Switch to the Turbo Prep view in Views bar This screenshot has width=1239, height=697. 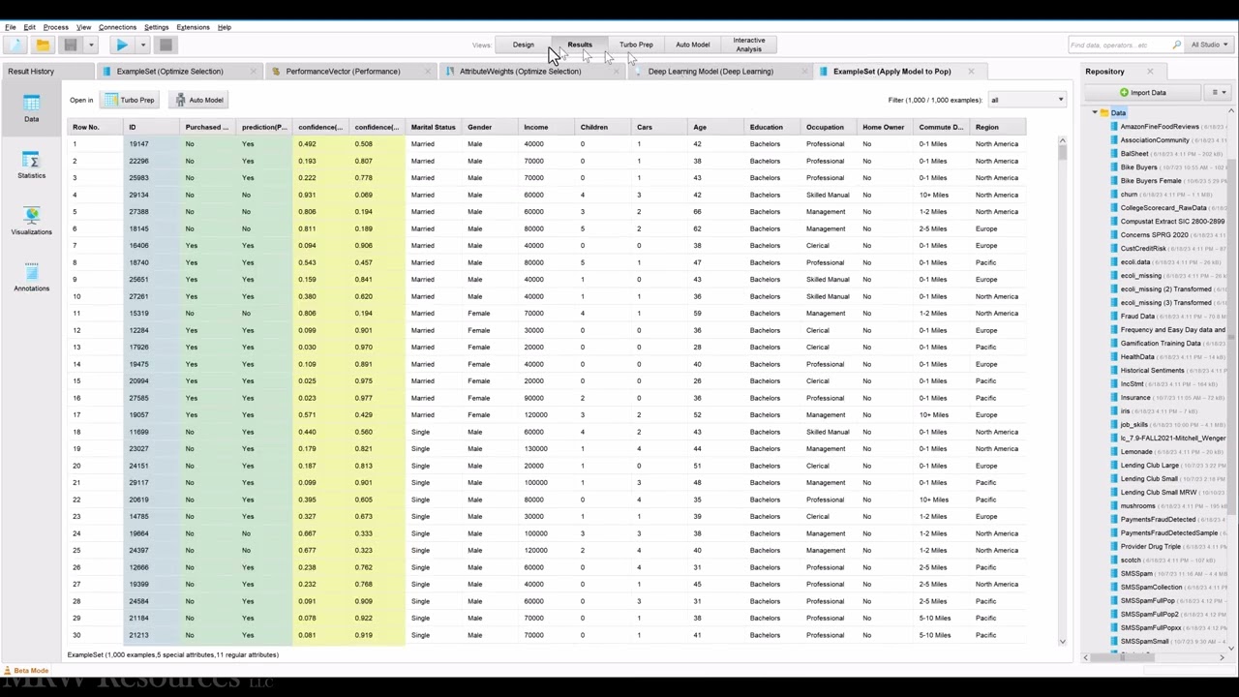[x=636, y=45]
